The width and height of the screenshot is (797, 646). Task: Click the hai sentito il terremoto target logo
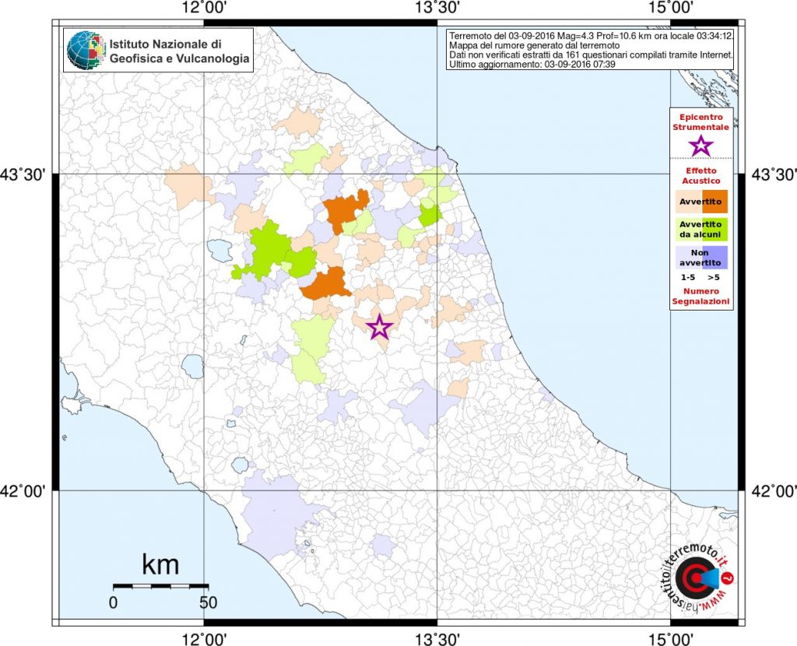(695, 578)
